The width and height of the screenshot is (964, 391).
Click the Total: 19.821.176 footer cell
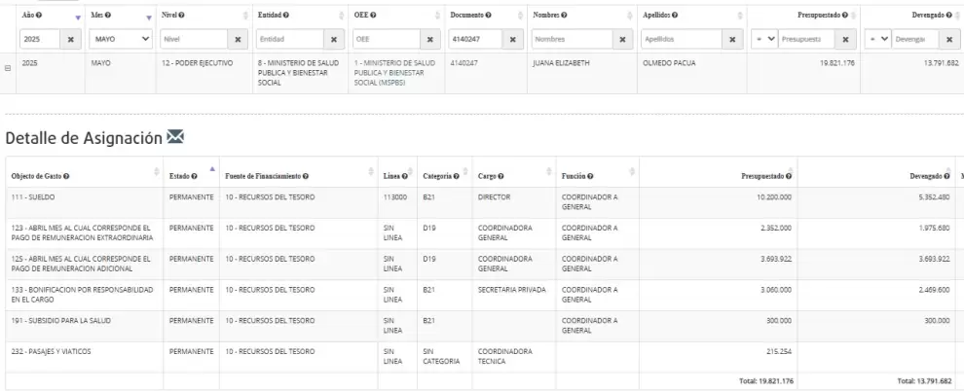click(x=718, y=380)
